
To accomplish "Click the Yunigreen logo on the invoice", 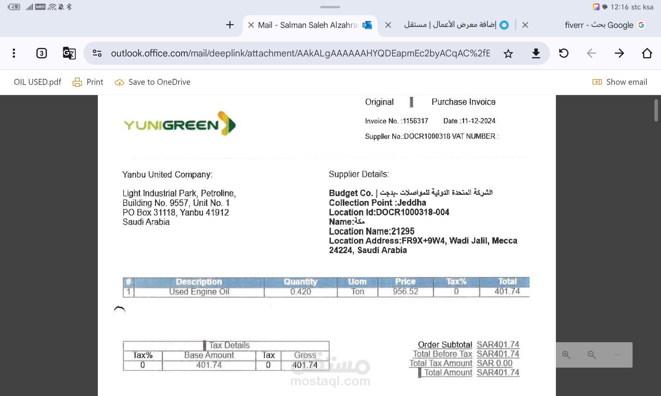I will [179, 124].
